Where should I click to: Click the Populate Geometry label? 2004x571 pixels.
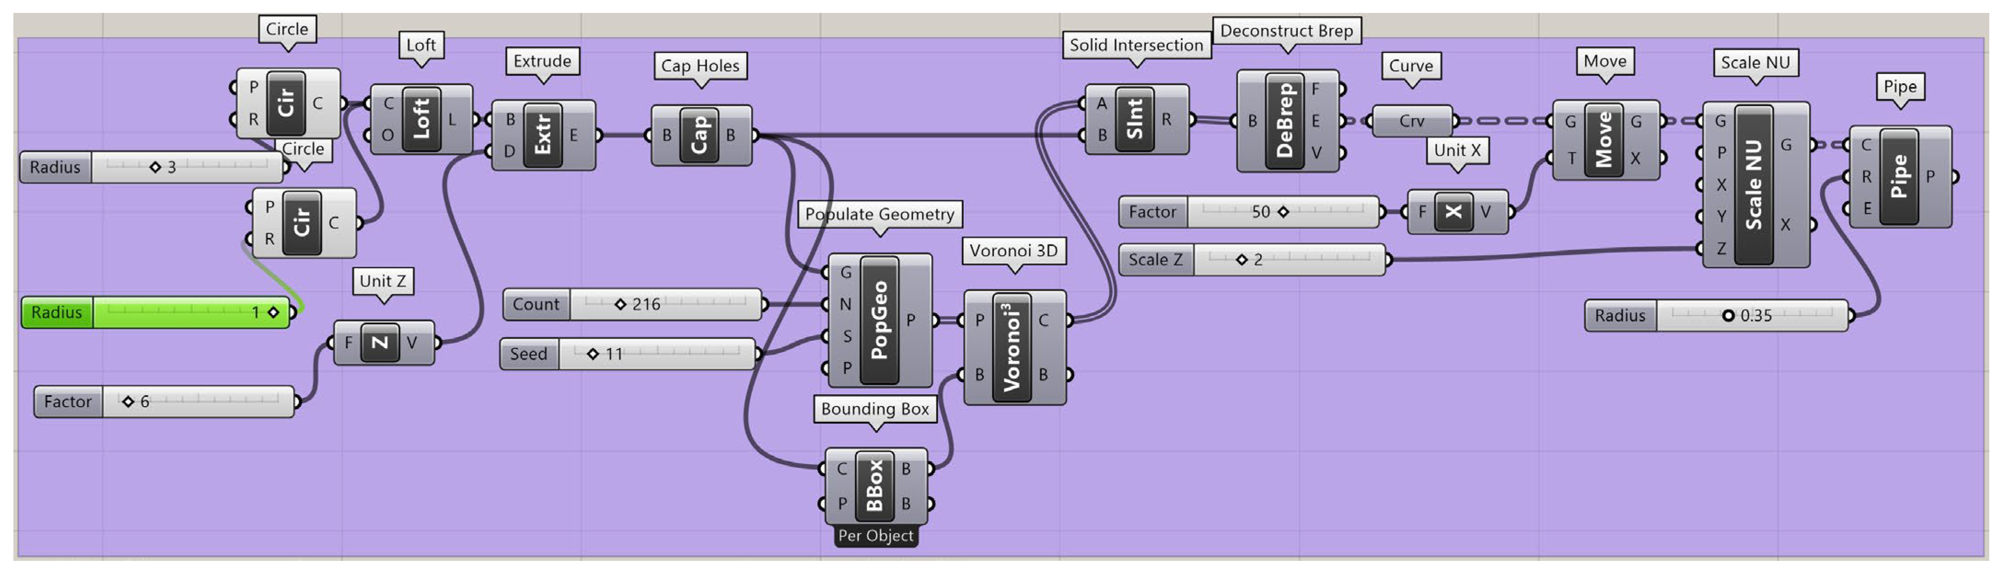[879, 214]
